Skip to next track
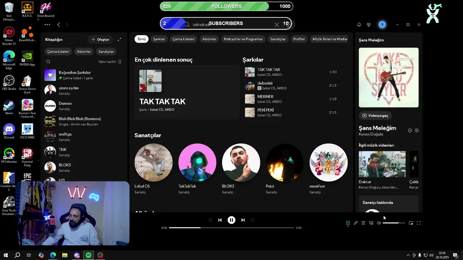 tap(243, 220)
